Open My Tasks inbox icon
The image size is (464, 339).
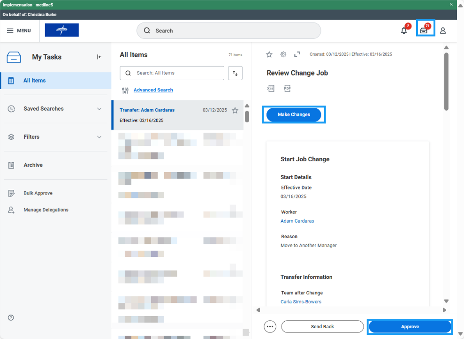coord(424,30)
